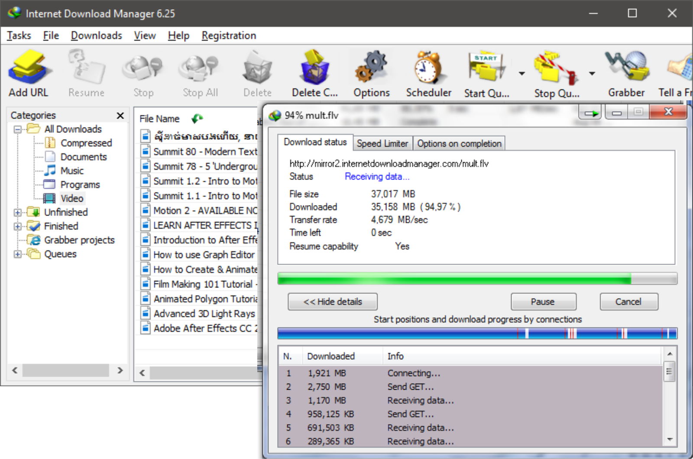Open the Grabber tool icon

tap(627, 66)
